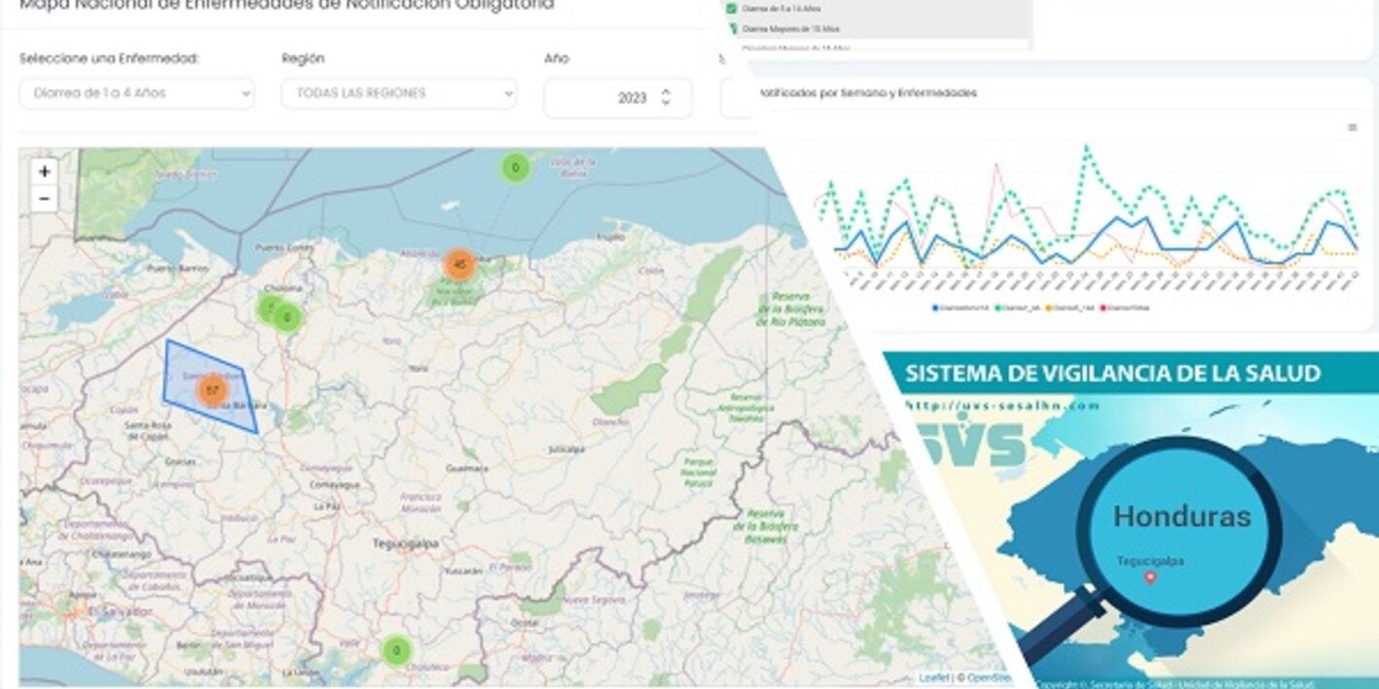Open the Seleccione una Enfermedad dropdown

[137, 94]
